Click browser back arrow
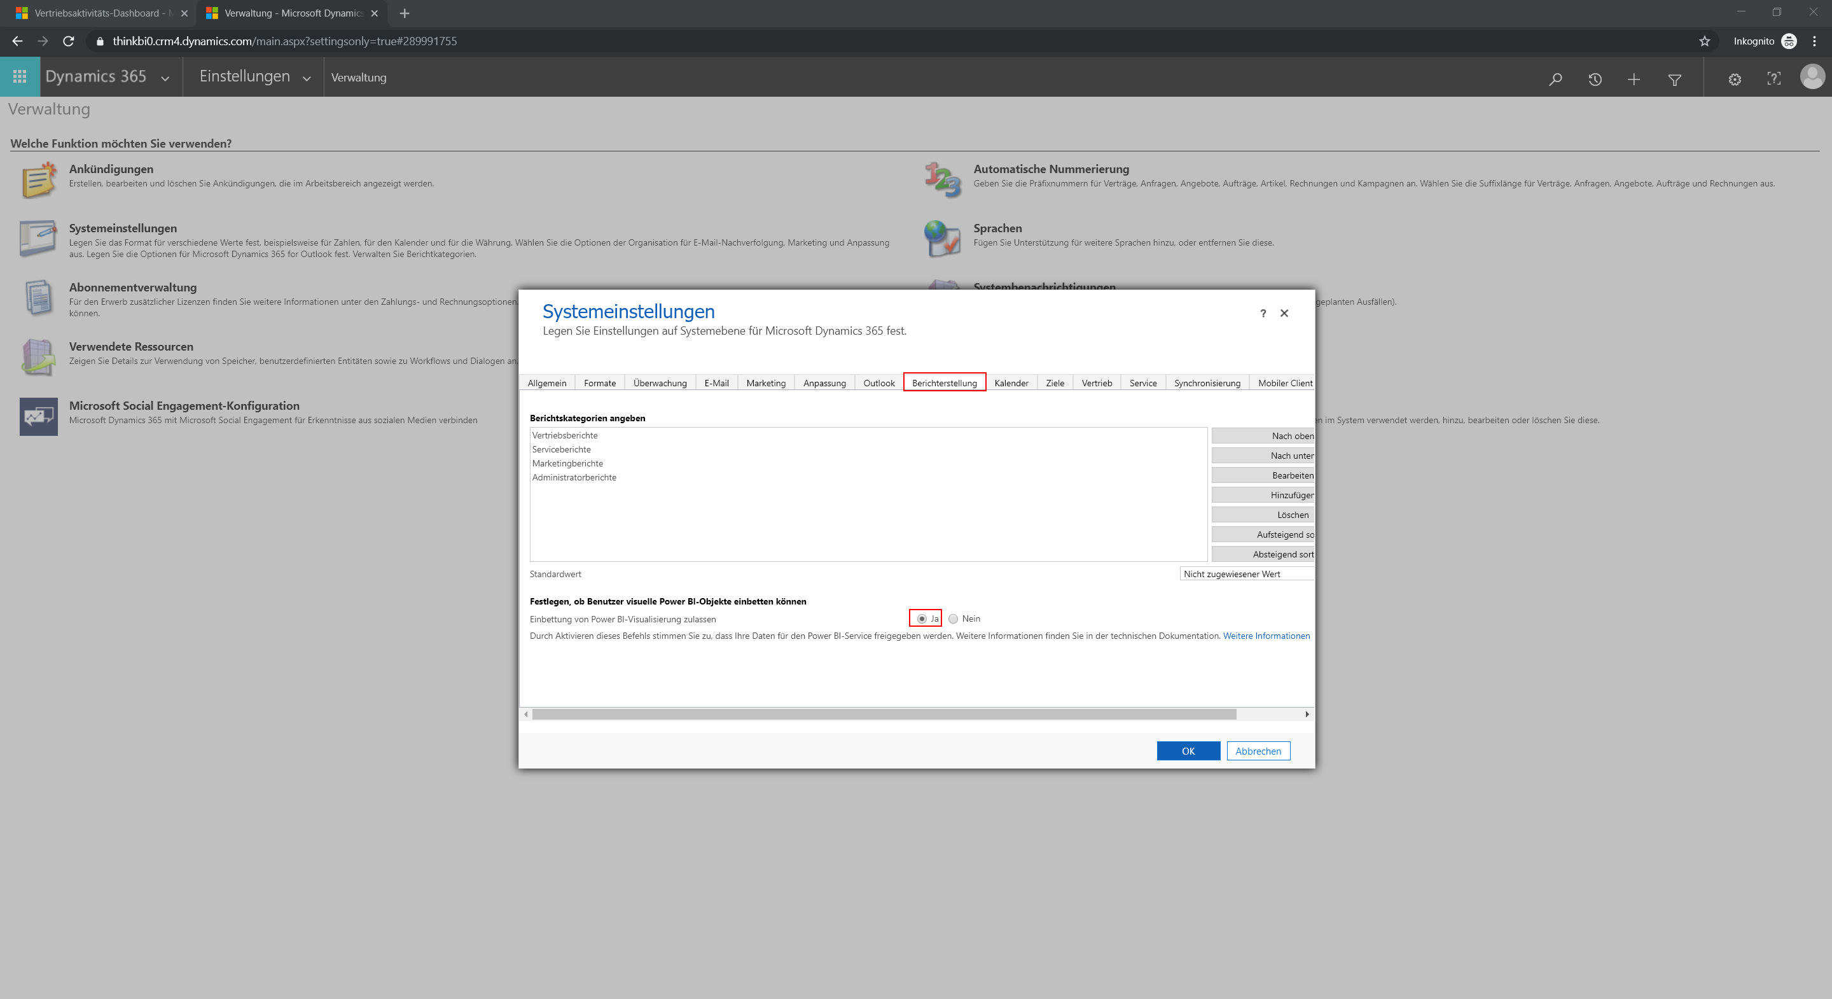Viewport: 1832px width, 999px height. point(17,41)
